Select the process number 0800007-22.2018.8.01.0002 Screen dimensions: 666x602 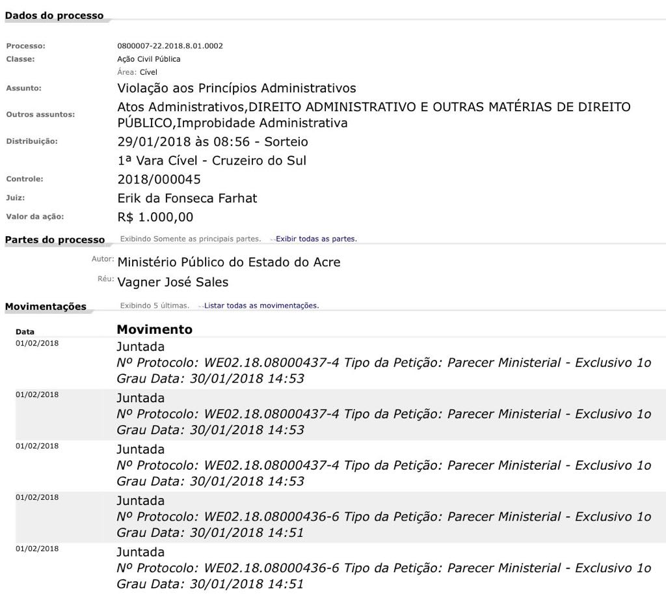(170, 46)
